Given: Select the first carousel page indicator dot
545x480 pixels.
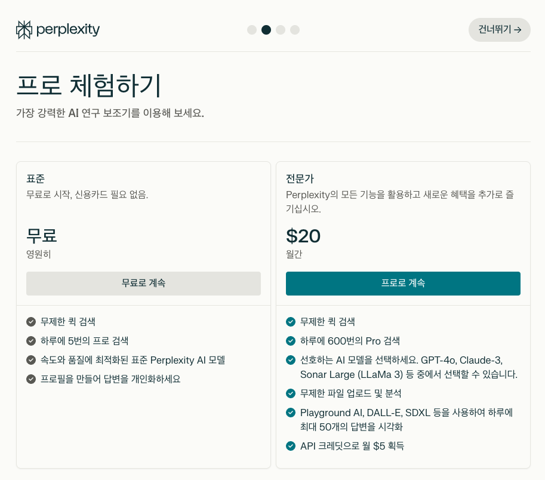Looking at the screenshot, I should [251, 29].
